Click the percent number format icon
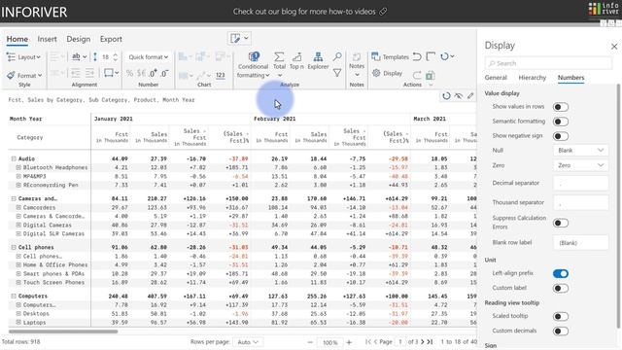The height and width of the screenshot is (350, 622). (x=129, y=73)
